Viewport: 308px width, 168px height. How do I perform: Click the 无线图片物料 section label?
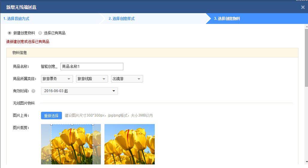(x=24, y=103)
